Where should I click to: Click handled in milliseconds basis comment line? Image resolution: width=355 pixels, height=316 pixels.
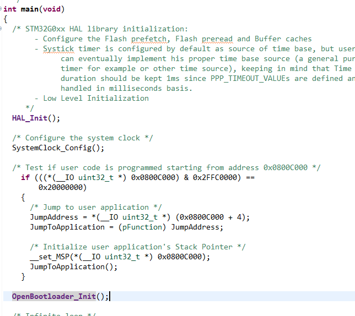[127, 89]
